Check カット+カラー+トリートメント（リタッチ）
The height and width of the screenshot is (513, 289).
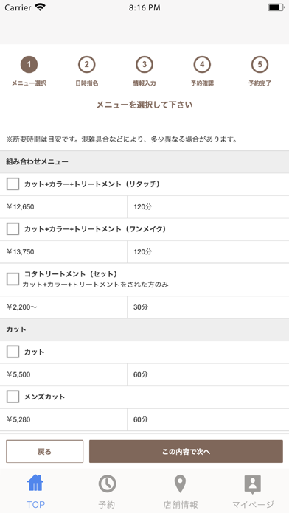pyautogui.click(x=13, y=184)
